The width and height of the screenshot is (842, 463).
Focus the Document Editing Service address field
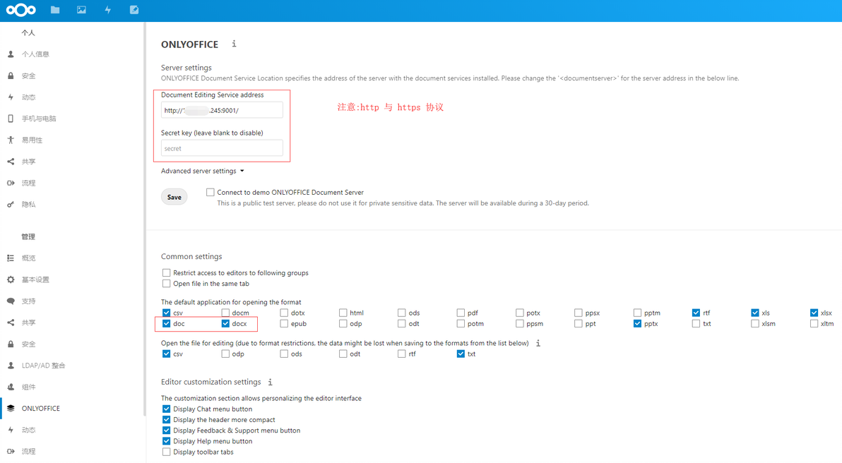coord(222,110)
